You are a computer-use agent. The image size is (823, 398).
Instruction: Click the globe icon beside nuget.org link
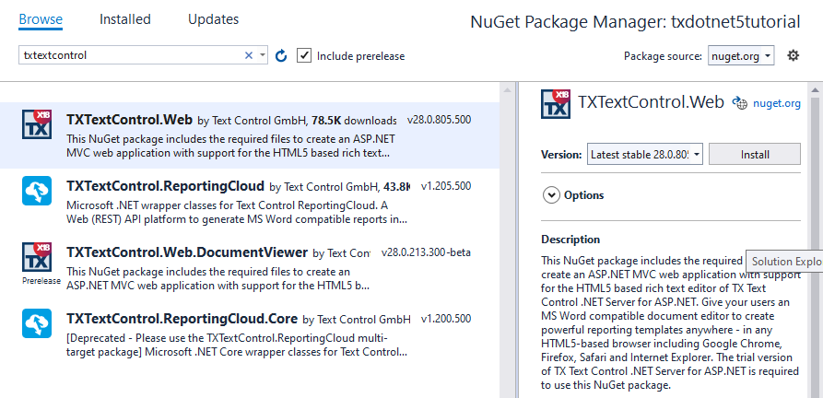click(x=739, y=103)
